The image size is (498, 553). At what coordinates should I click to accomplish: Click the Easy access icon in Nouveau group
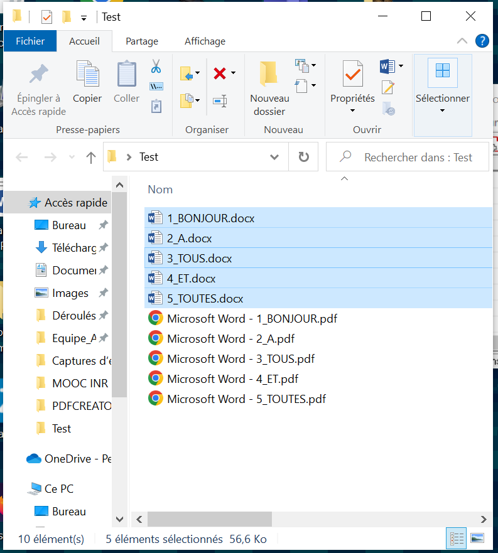click(x=301, y=86)
